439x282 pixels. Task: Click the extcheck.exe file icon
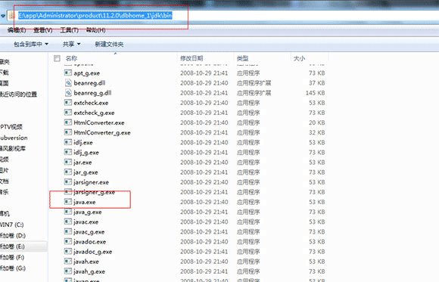point(68,103)
